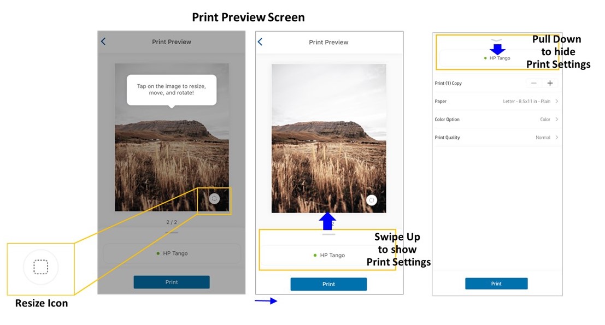
Task: Tap the plus icon to add a copy
Action: coord(550,83)
